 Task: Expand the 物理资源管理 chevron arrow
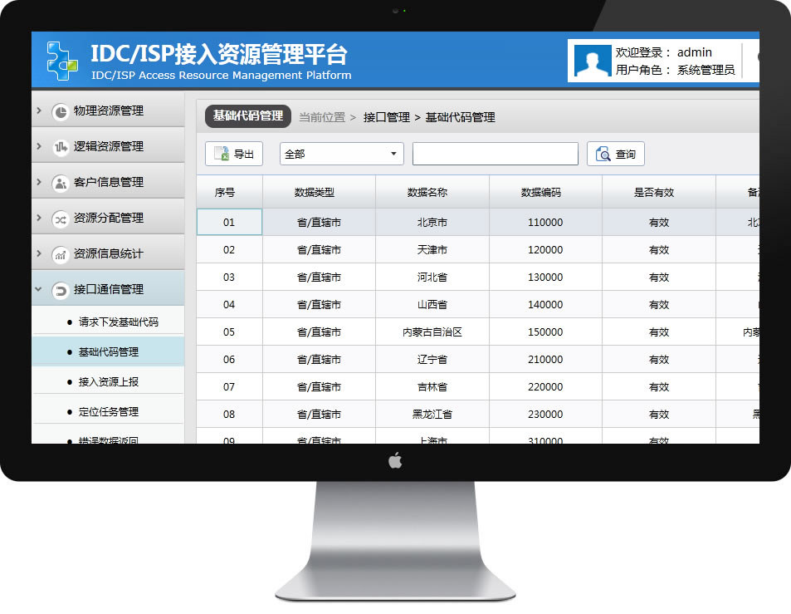pos(39,111)
